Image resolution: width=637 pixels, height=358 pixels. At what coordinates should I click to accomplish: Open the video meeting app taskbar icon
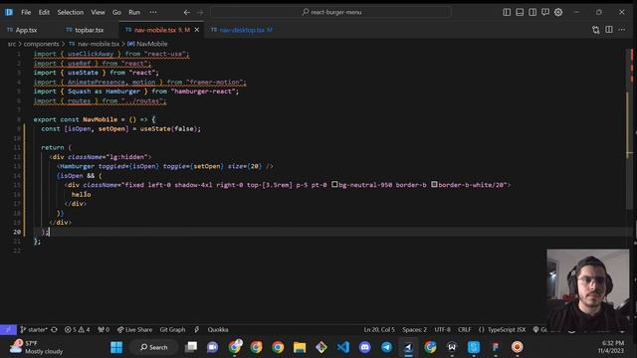[x=212, y=347]
